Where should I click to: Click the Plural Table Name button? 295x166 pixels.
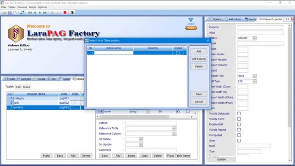(x=178, y=156)
